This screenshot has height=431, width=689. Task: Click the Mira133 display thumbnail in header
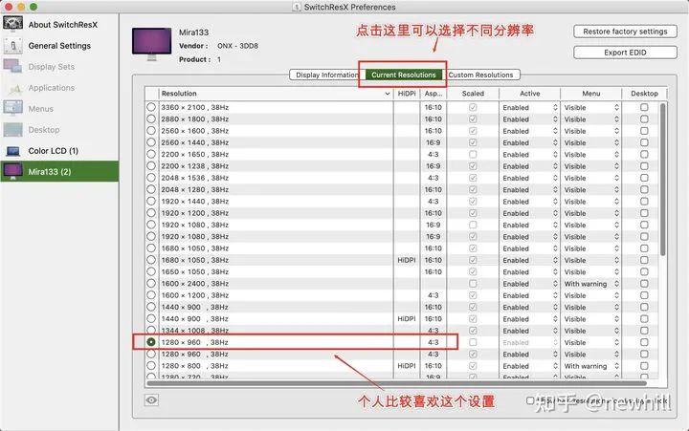coord(151,44)
